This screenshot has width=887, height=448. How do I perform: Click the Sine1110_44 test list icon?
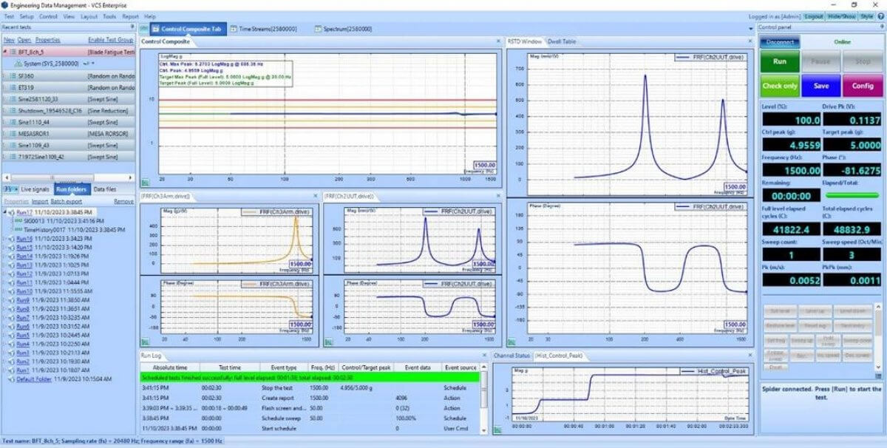[13, 122]
